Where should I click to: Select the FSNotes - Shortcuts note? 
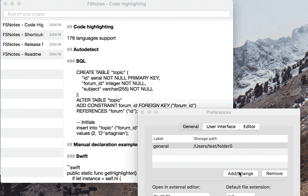[x=32, y=35]
